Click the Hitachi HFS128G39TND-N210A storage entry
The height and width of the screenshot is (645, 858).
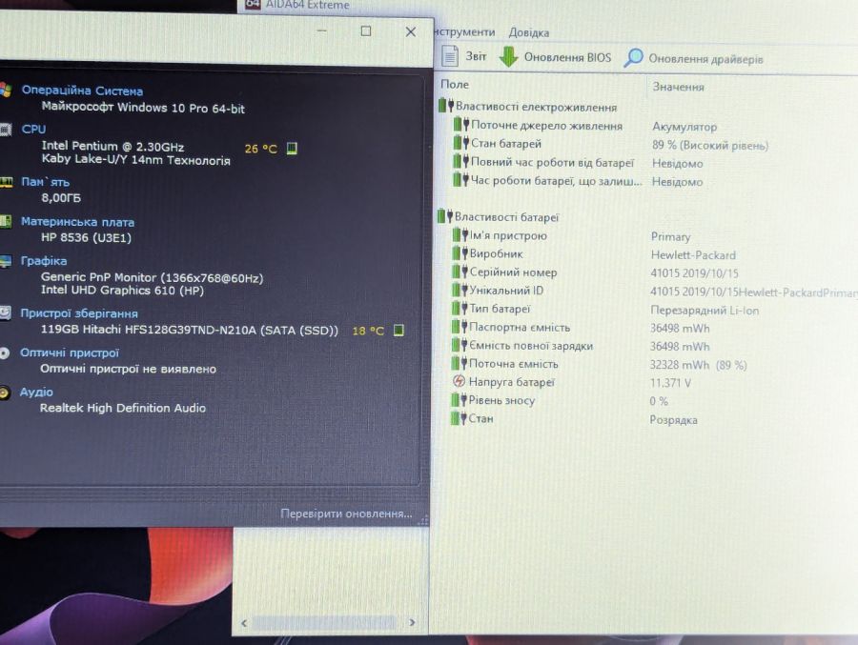tap(190, 330)
